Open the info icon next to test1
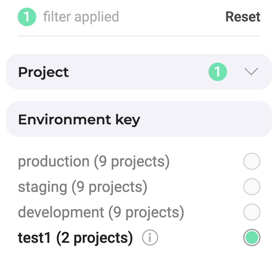The height and width of the screenshot is (253, 278). (x=150, y=238)
